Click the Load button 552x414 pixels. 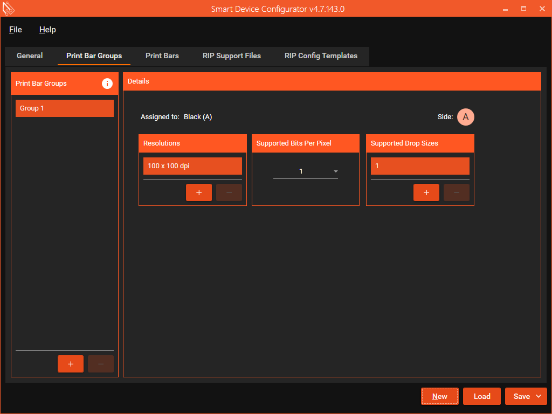click(x=482, y=396)
